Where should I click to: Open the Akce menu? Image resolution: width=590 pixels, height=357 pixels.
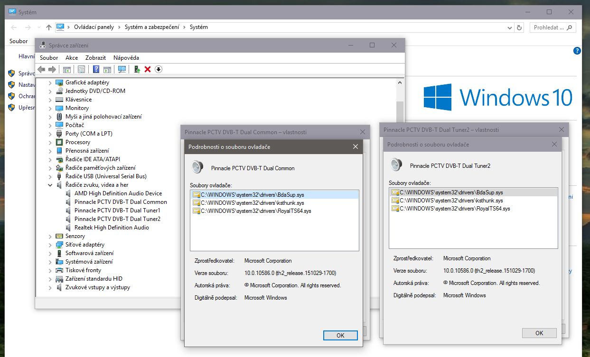coord(72,58)
